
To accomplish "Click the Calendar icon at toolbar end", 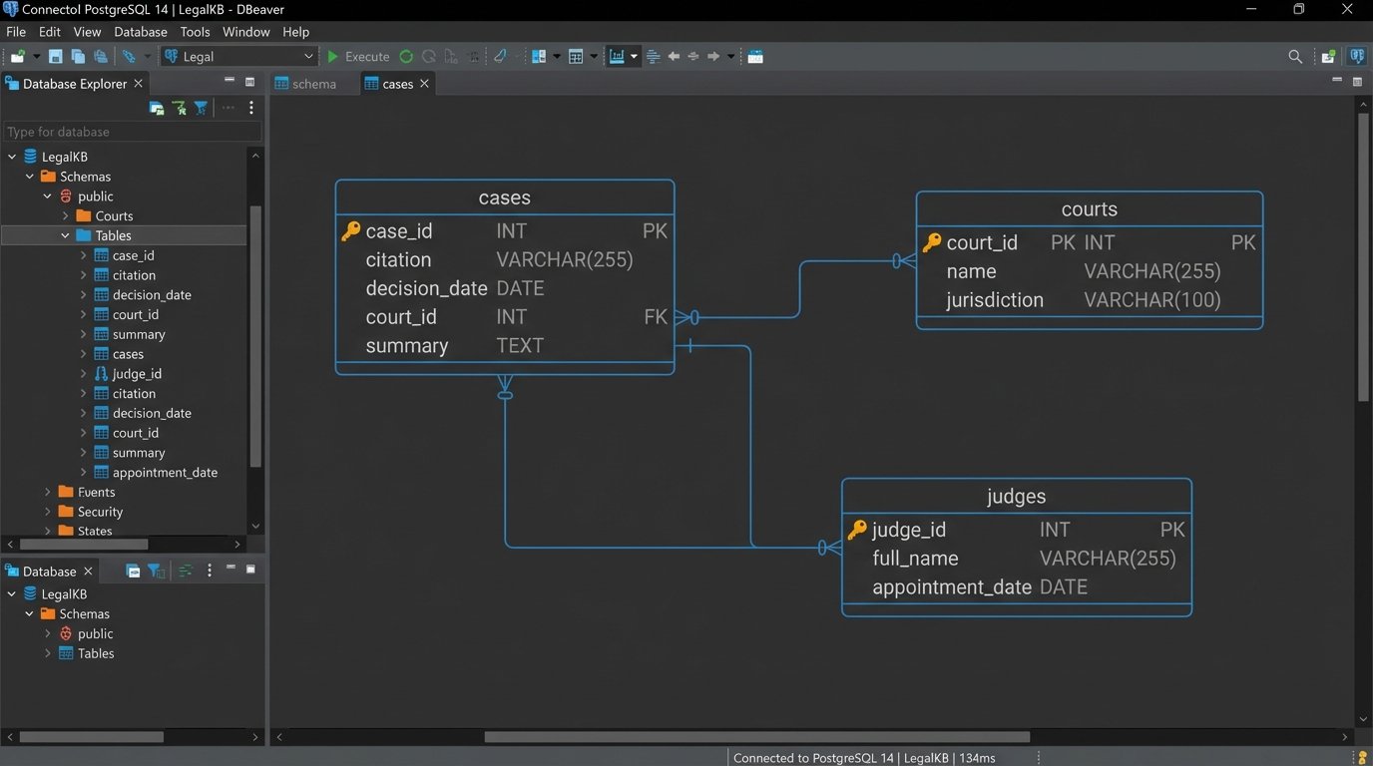I will 755,56.
